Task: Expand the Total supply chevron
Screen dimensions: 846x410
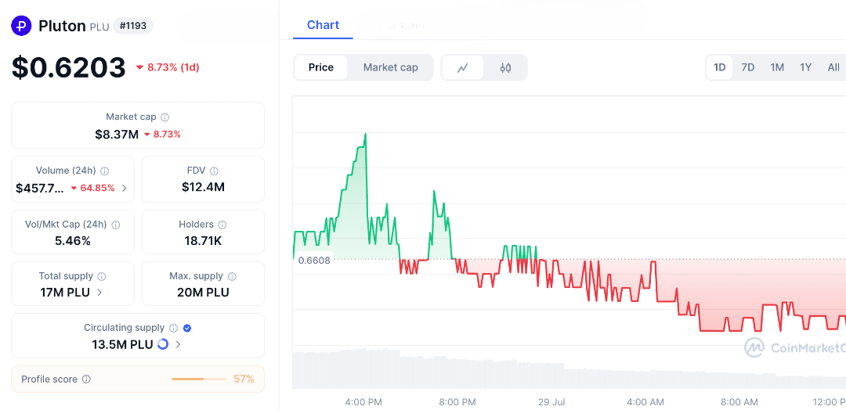Action: click(99, 293)
